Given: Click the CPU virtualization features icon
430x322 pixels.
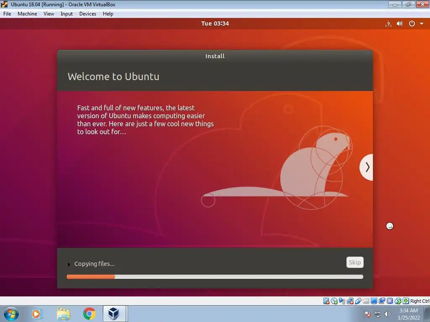Looking at the screenshot, I should [390, 301].
